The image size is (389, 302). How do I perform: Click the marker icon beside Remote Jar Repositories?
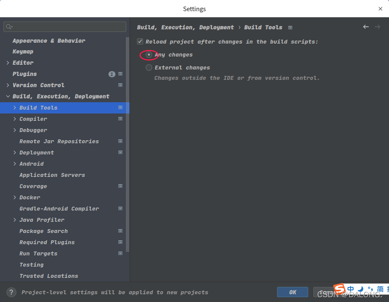pos(120,141)
